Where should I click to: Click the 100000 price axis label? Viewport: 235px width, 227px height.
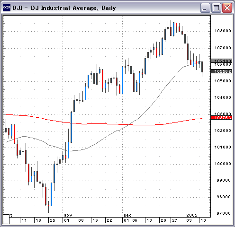223,164
